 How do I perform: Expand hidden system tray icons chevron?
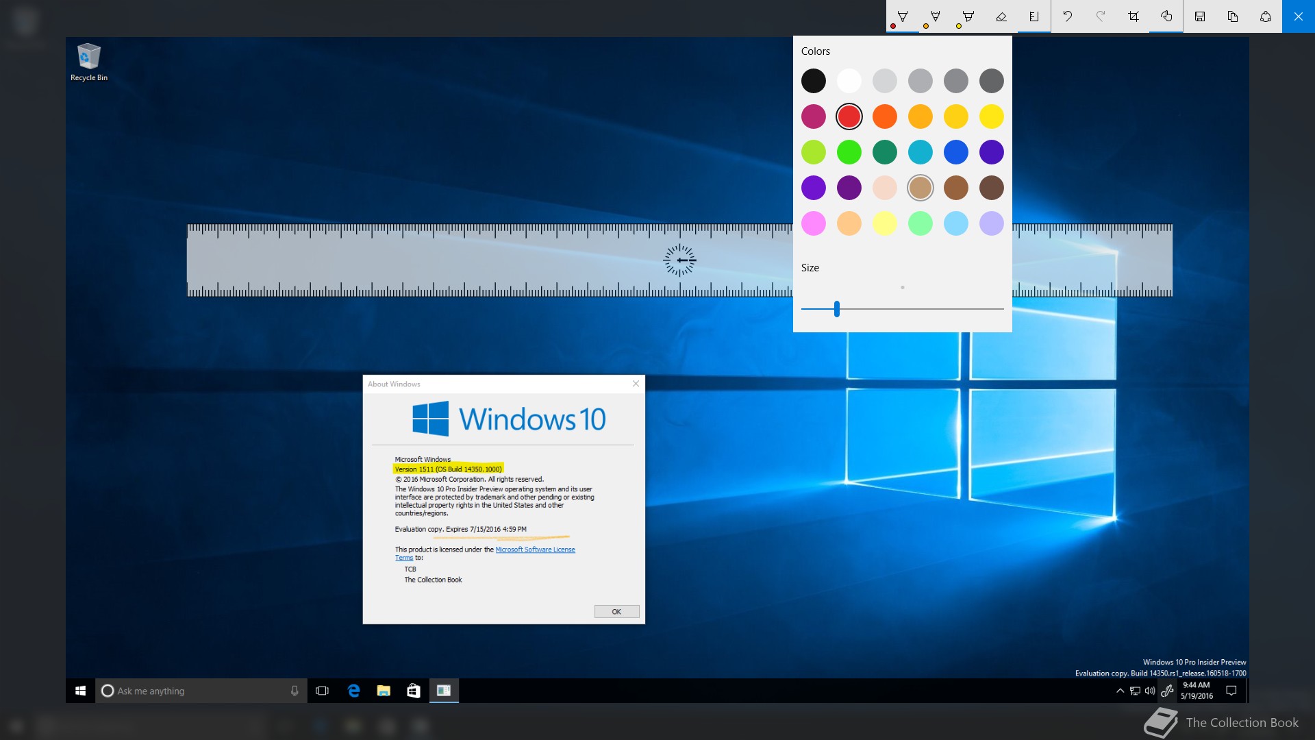(x=1120, y=691)
